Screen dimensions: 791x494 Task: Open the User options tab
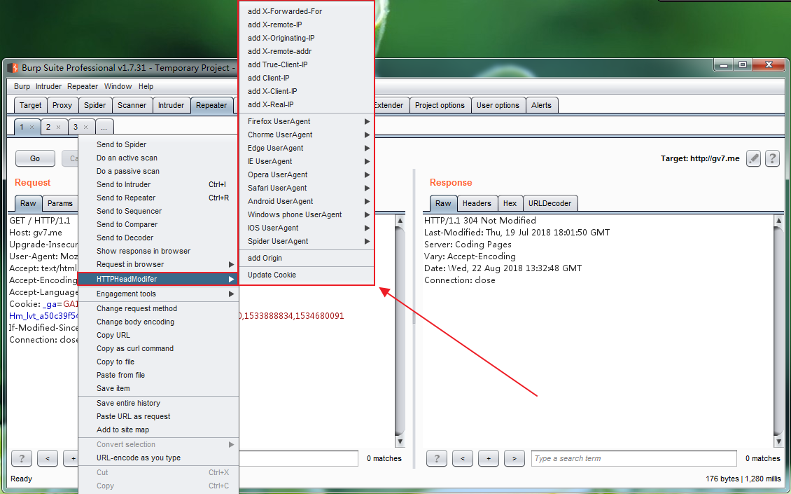498,105
